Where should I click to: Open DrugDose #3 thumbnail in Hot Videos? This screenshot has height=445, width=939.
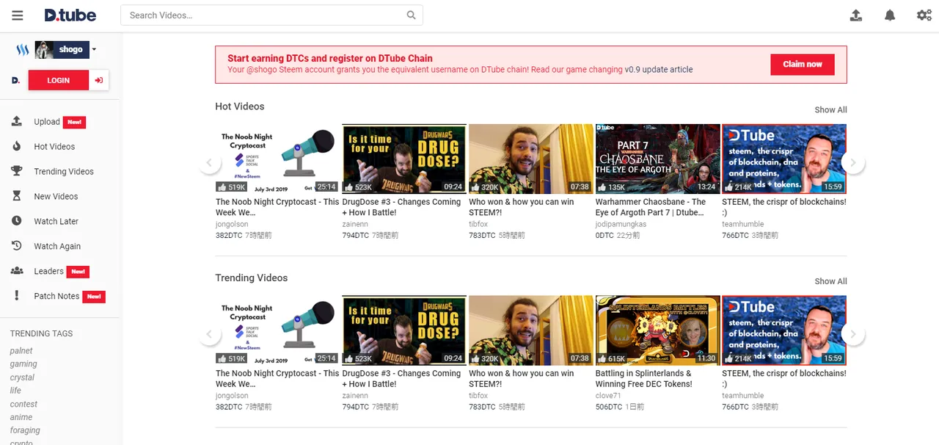(404, 159)
